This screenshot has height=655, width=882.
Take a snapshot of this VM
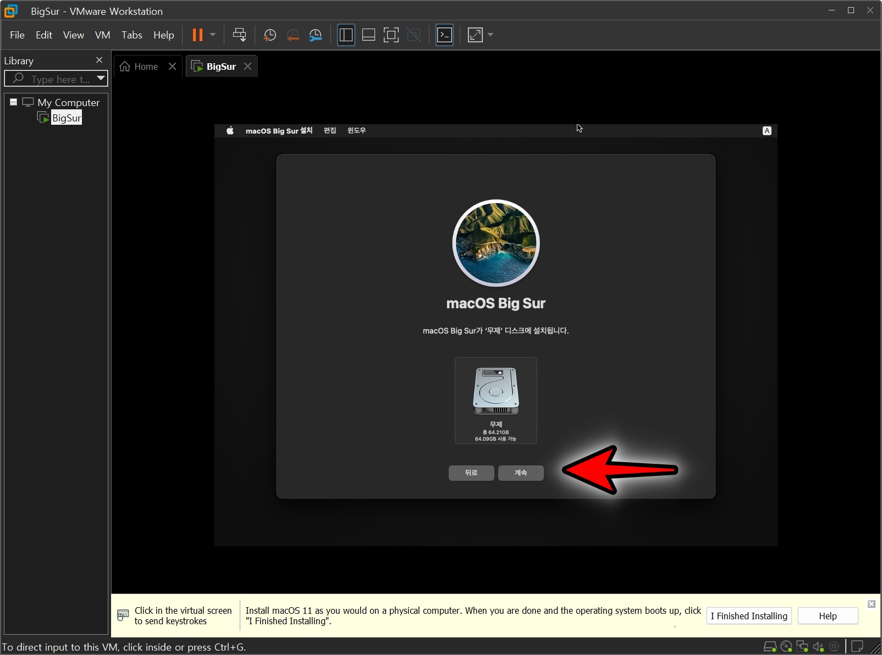tap(269, 35)
